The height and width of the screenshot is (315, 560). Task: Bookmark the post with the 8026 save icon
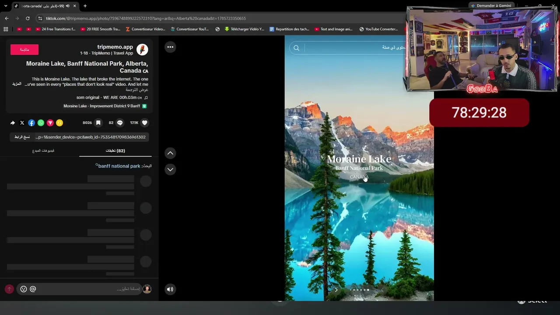click(x=98, y=123)
